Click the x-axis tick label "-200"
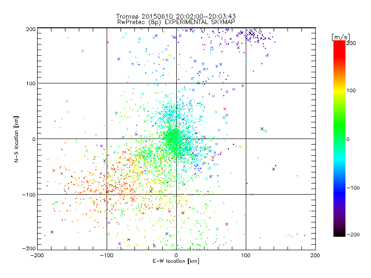Image resolution: width=371 pixels, height=278 pixels. [x=37, y=255]
